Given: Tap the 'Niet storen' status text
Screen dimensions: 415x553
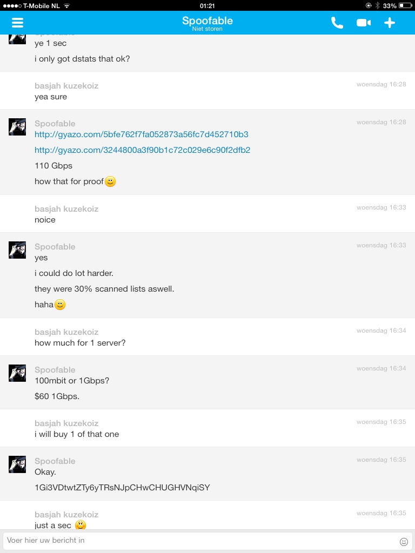Looking at the screenshot, I should pos(207,29).
